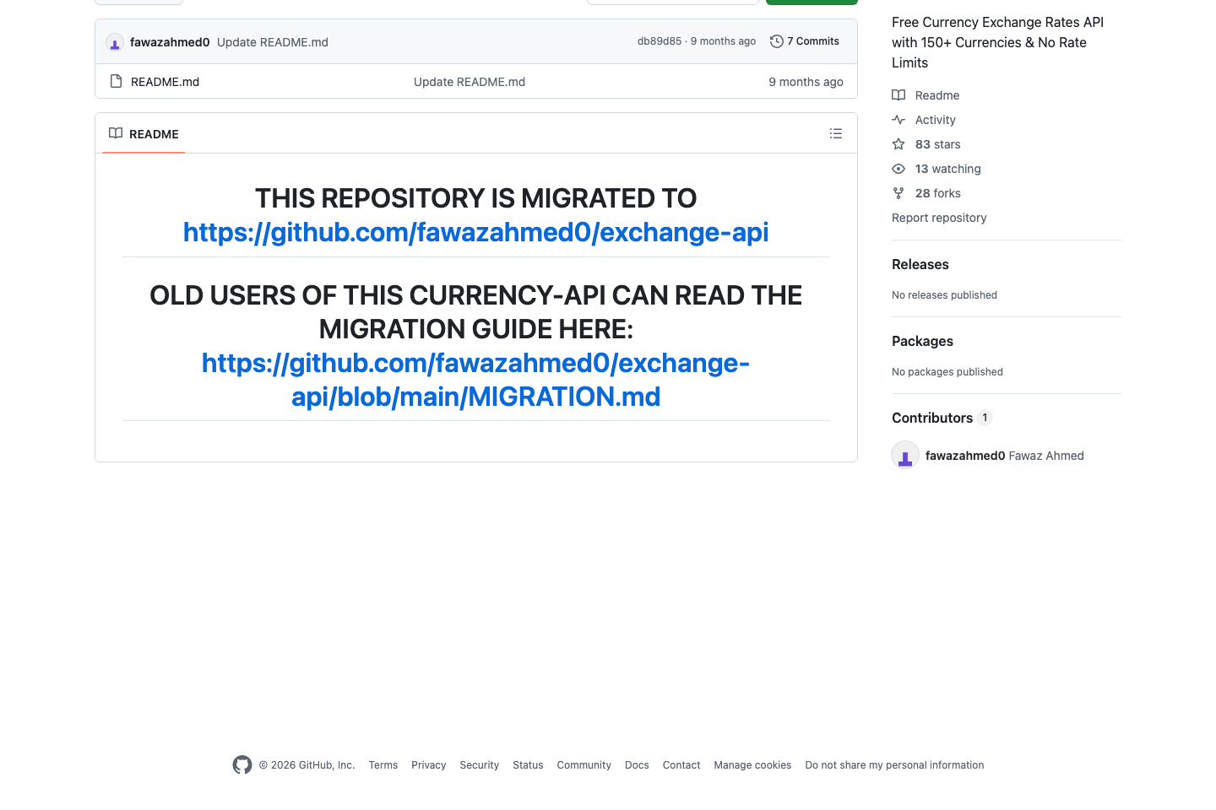Open Manage cookies in the footer
The image size is (1216, 810).
pyautogui.click(x=752, y=764)
